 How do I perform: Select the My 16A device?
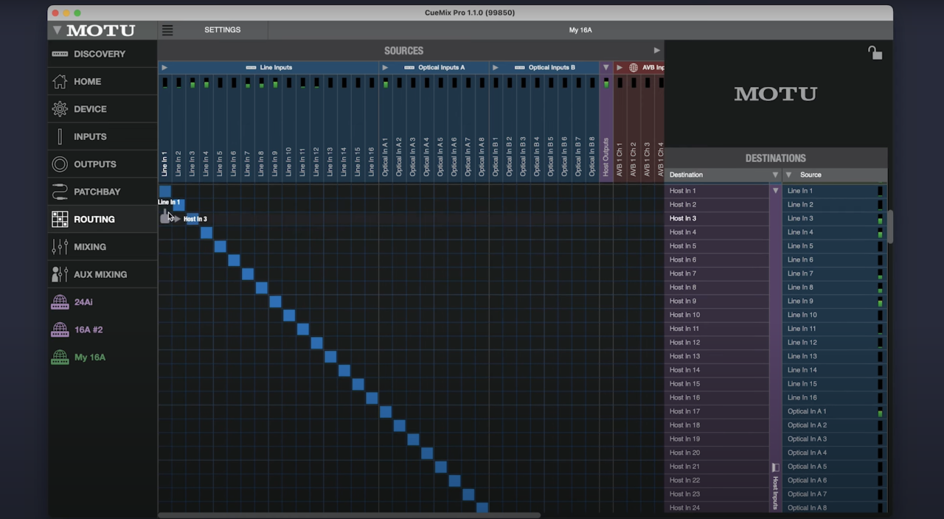tap(89, 358)
